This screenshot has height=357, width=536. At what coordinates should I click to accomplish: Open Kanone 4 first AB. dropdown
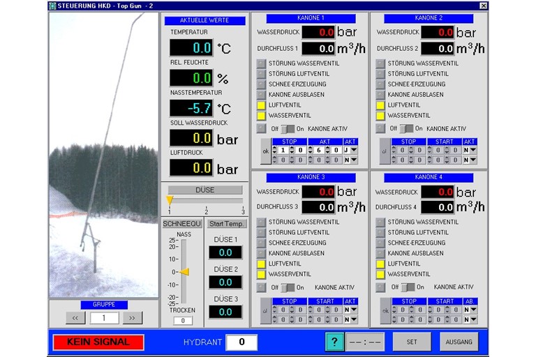(x=471, y=310)
